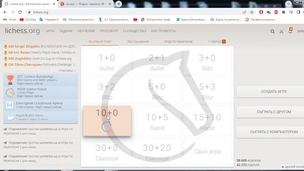The width and height of the screenshot is (304, 171).
Task: Open the ОБУЧЕНИЕ menu
Action: (86, 31)
